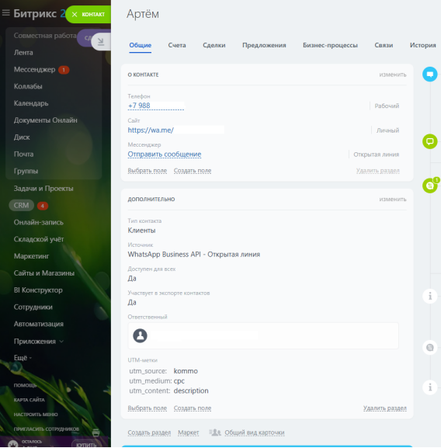Image resolution: width=441 pixels, height=448 pixels.
Task: Click Настроить меню in the sidebar
Action: (x=36, y=415)
